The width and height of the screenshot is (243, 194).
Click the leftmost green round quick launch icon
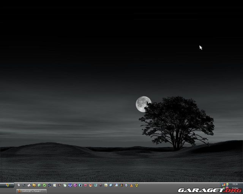click(x=39, y=185)
